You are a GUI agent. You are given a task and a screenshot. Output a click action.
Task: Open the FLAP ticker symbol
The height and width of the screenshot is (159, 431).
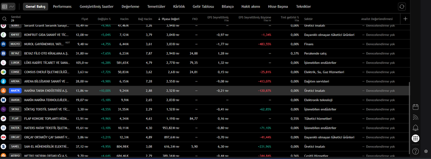[15, 118]
